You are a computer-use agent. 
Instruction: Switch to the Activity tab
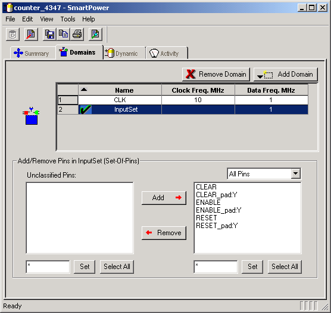[167, 53]
